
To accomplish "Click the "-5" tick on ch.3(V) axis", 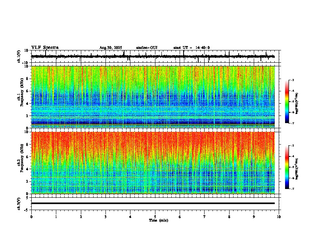I will (27, 210).
